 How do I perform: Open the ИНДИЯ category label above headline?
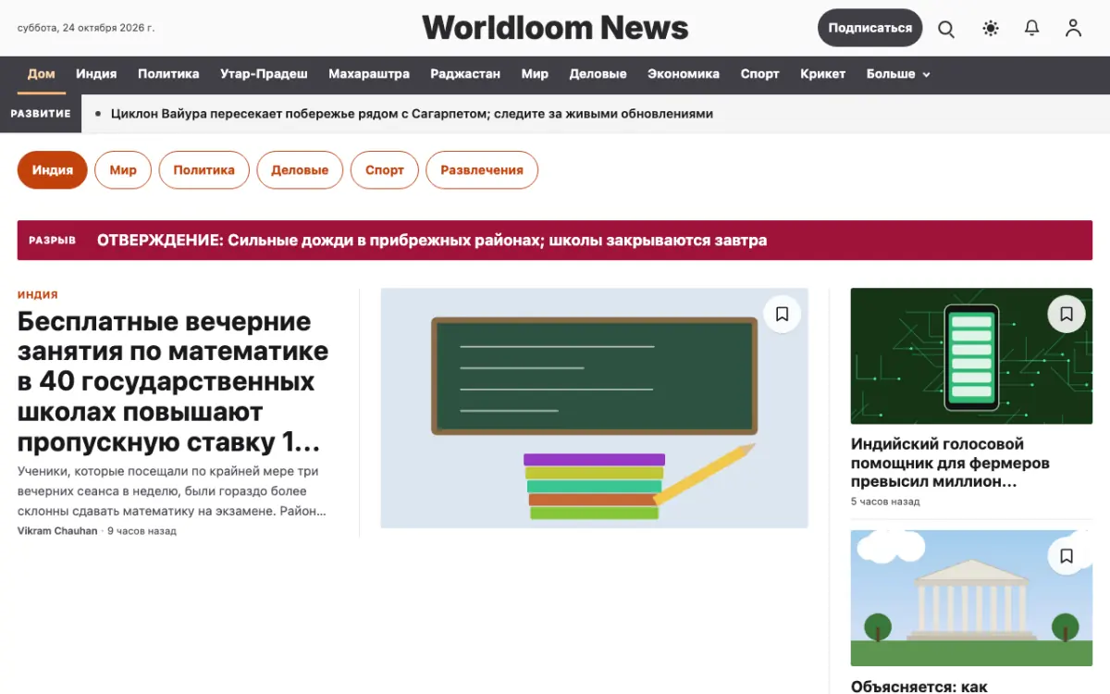[x=38, y=294]
